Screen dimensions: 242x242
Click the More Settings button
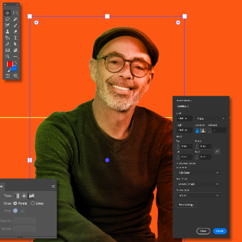point(186,204)
